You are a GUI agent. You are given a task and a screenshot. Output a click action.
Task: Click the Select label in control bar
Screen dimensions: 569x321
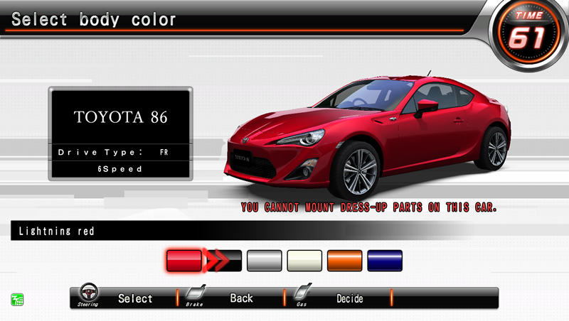pyautogui.click(x=135, y=298)
